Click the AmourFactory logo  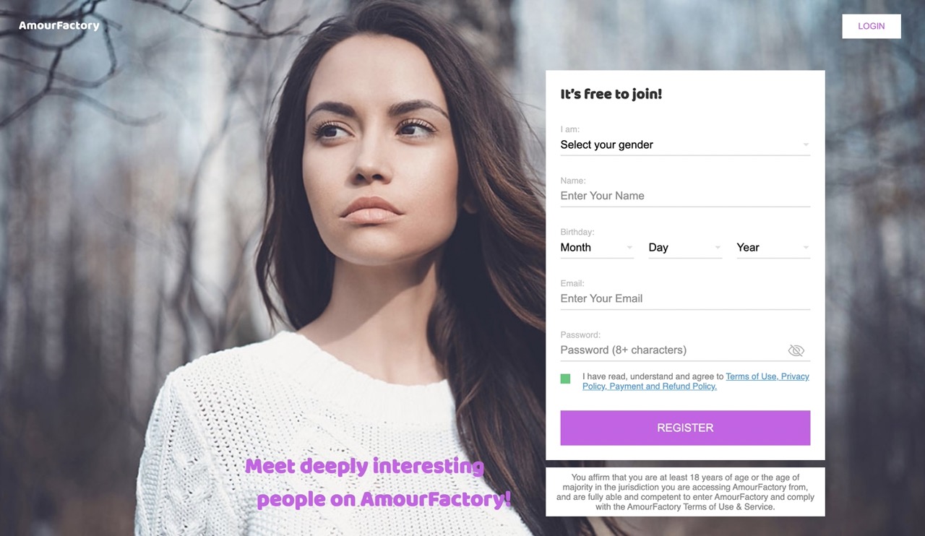(x=59, y=25)
